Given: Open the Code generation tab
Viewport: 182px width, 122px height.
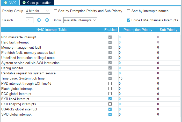Looking at the screenshot, I should (x=37, y=3).
